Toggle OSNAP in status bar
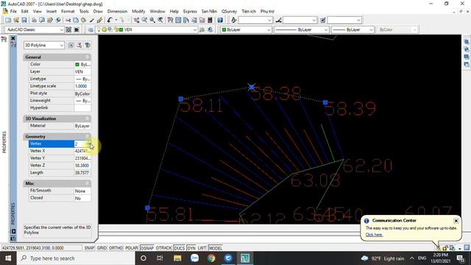Screen dimensions: 471x265 [x=147, y=248]
